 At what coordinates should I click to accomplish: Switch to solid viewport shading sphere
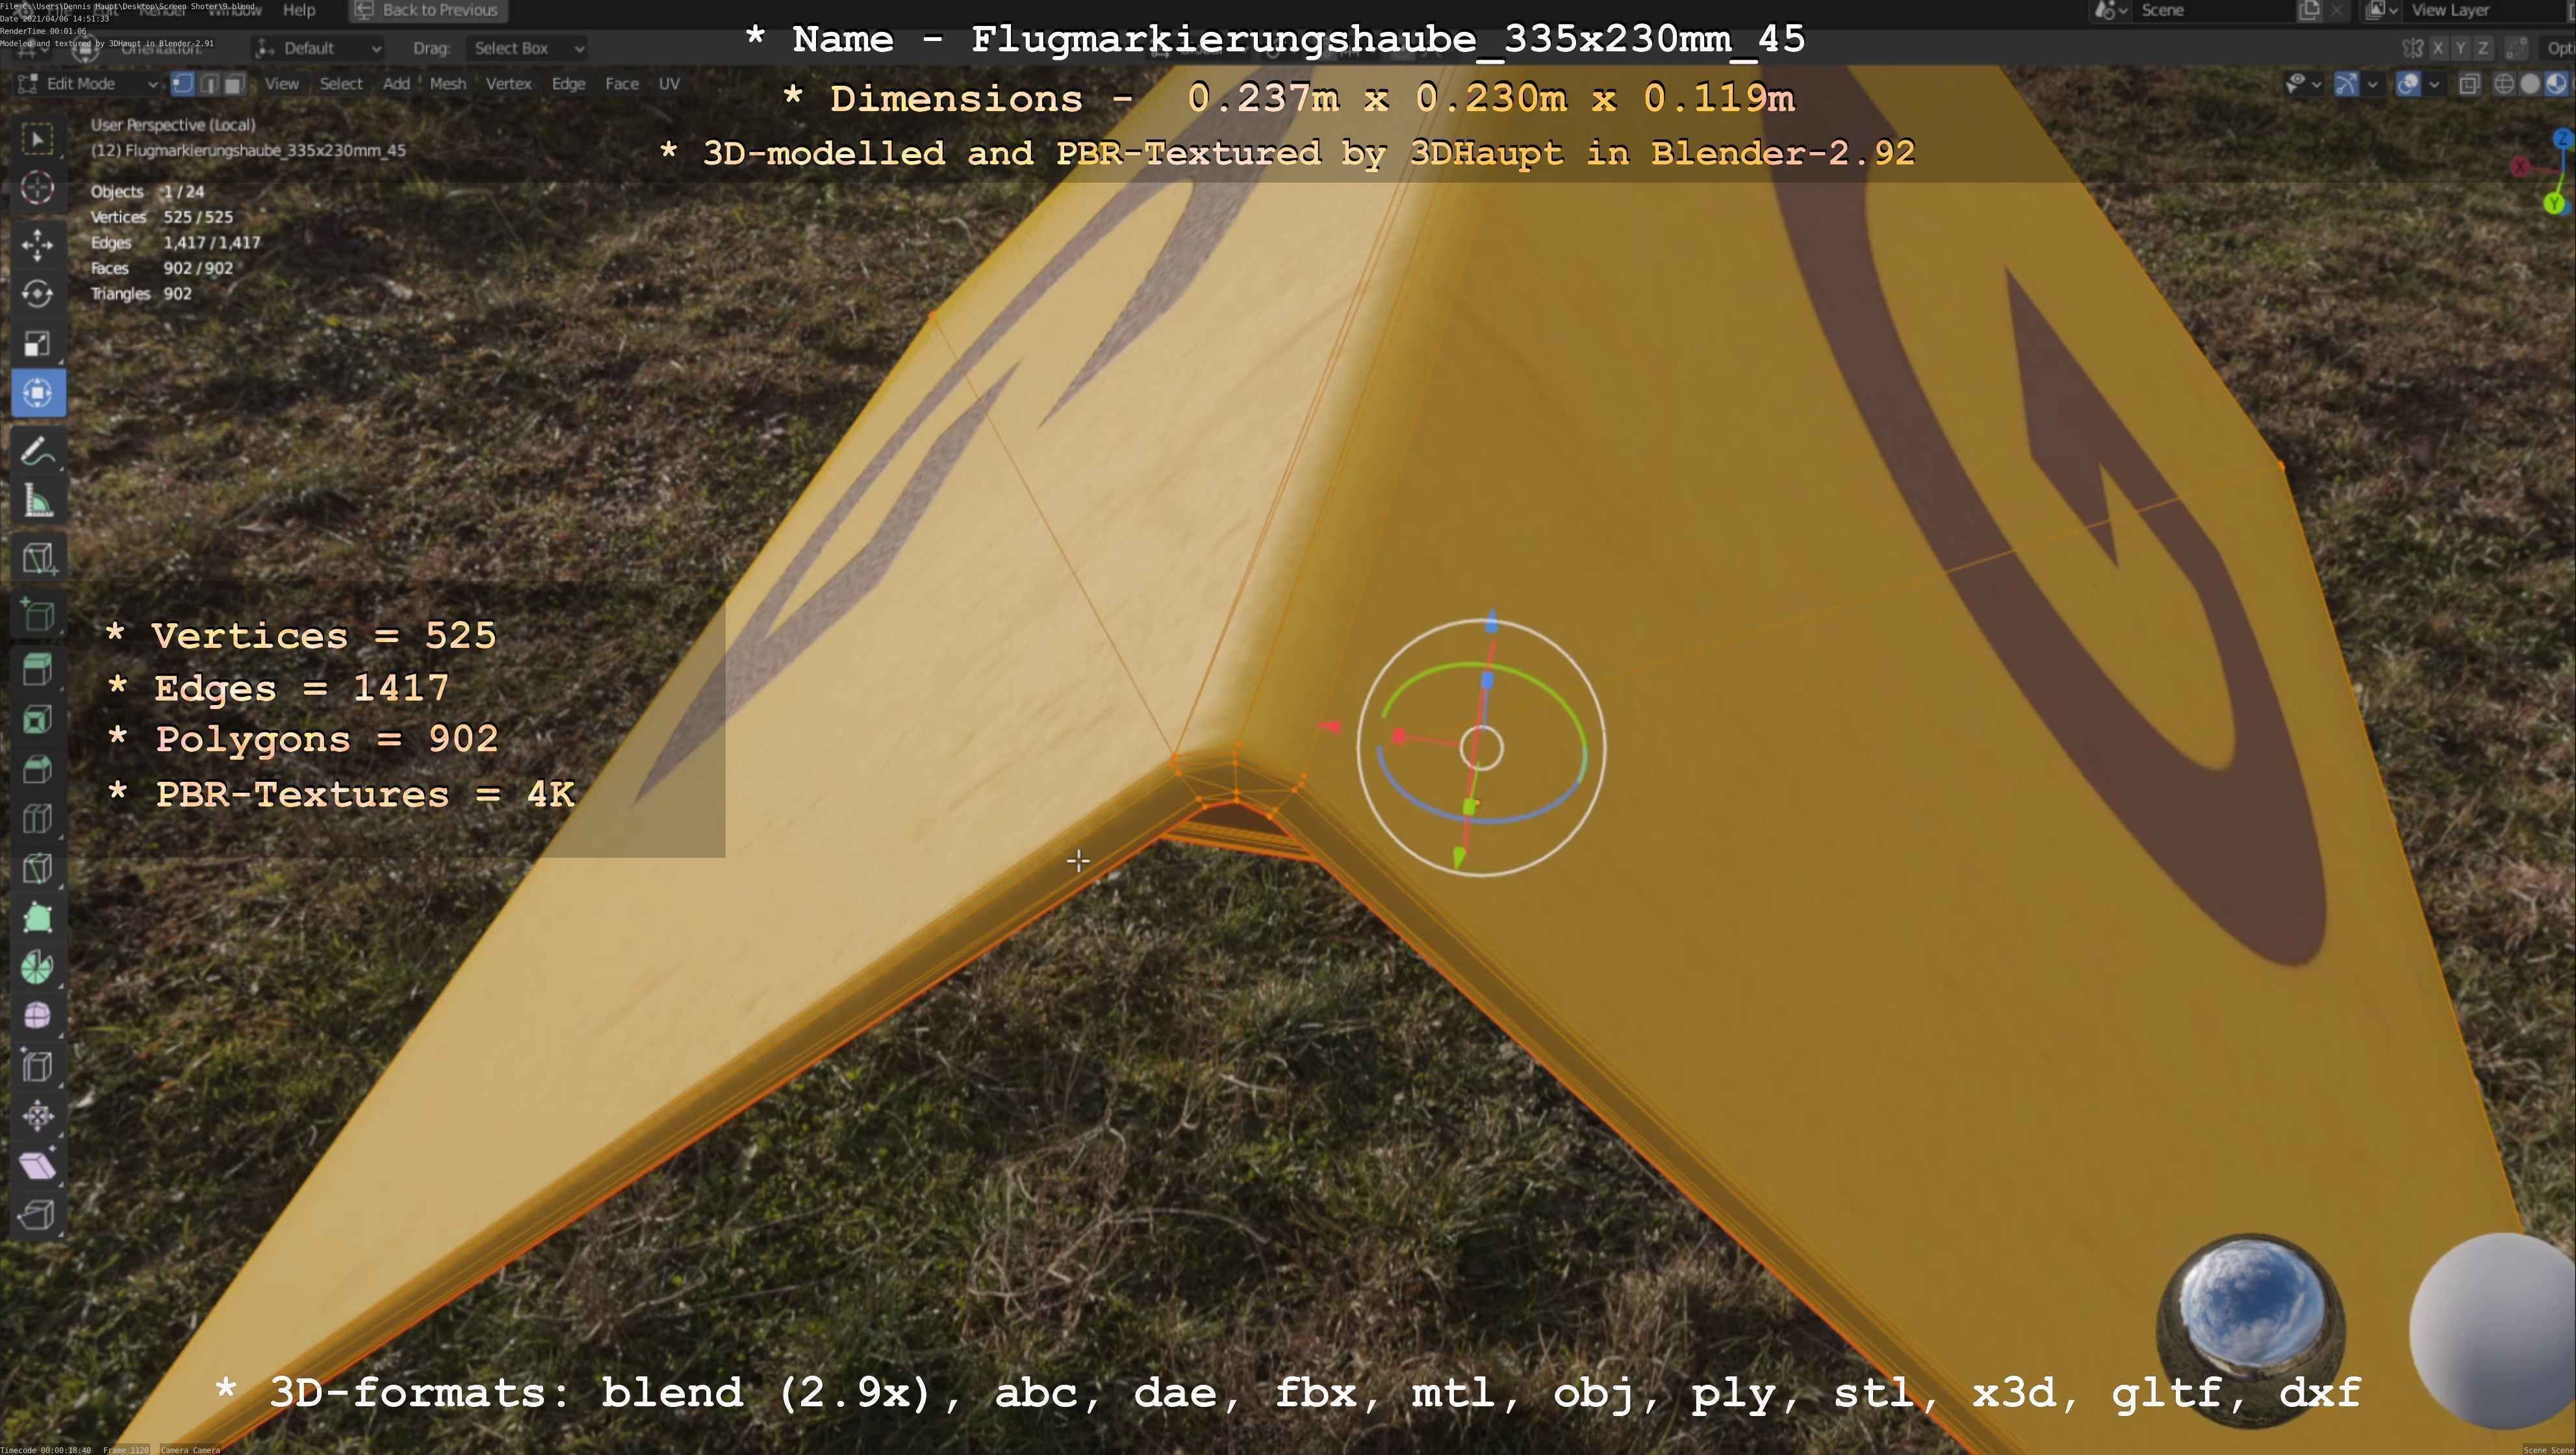[x=2530, y=85]
